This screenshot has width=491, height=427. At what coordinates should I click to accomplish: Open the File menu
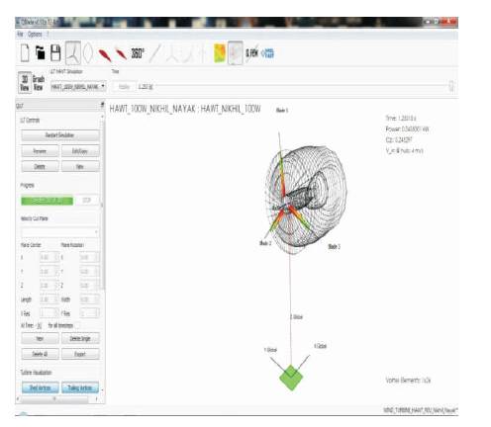click(x=21, y=34)
